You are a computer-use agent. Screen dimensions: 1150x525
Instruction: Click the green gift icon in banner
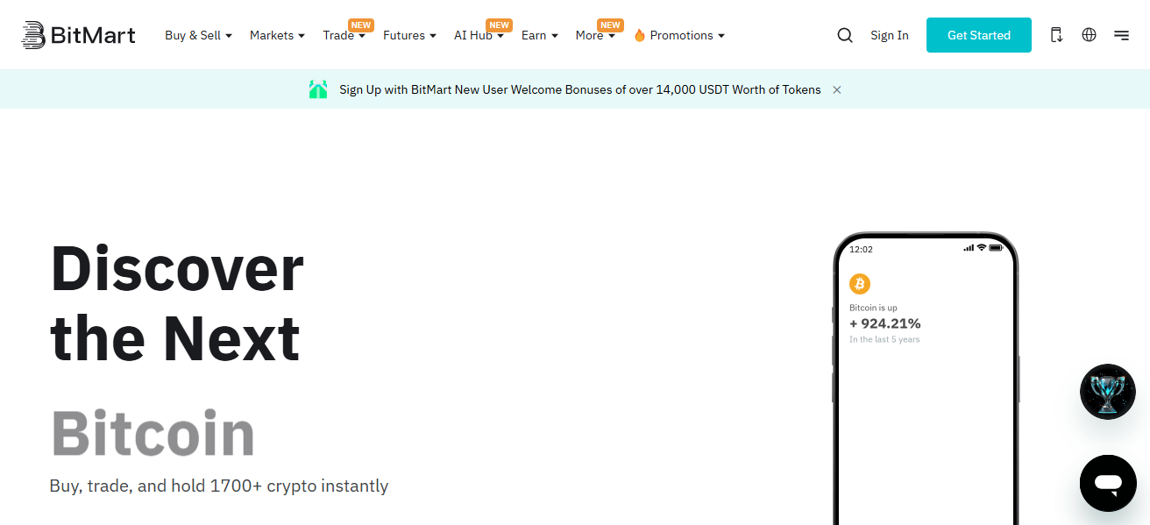pos(318,89)
